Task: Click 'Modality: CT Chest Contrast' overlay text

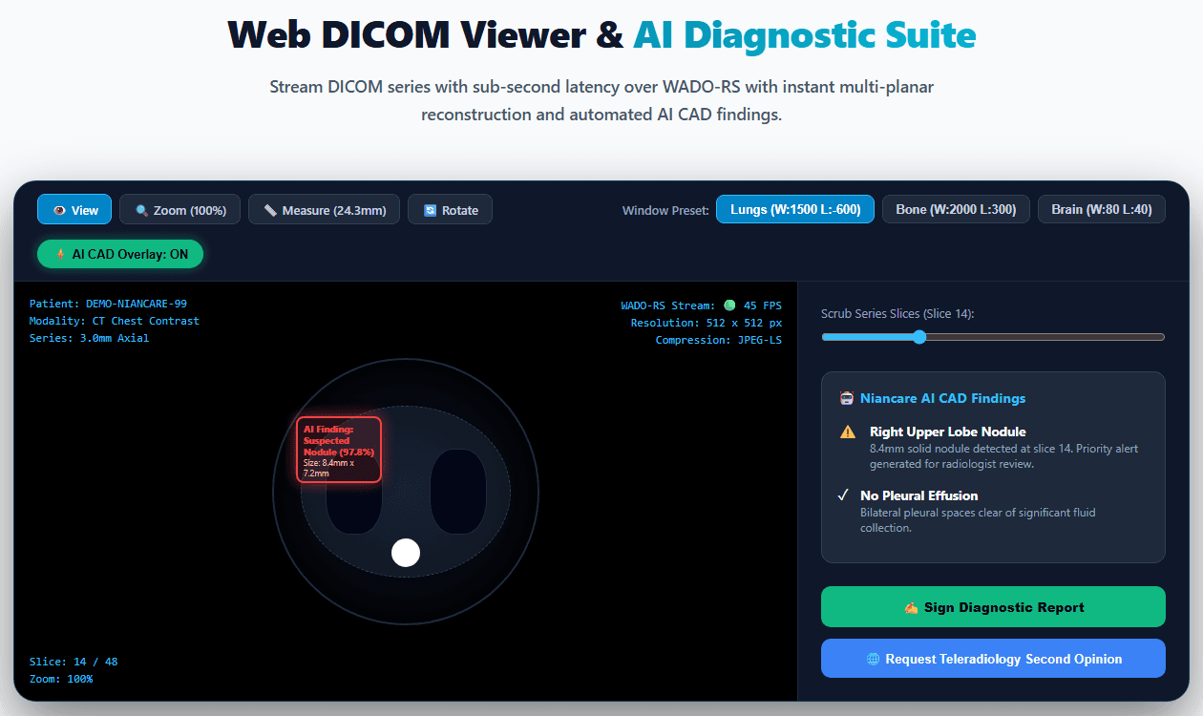Action: pos(115,321)
